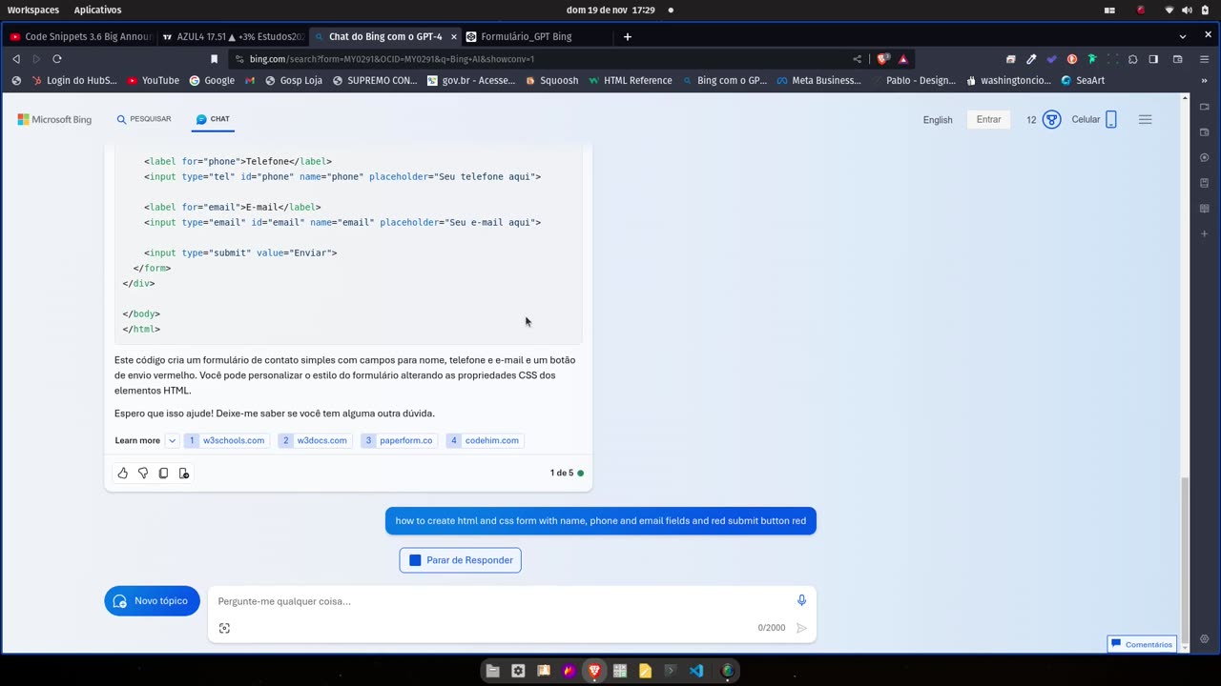Open the paperform.co source link
This screenshot has width=1221, height=686.
click(399, 440)
